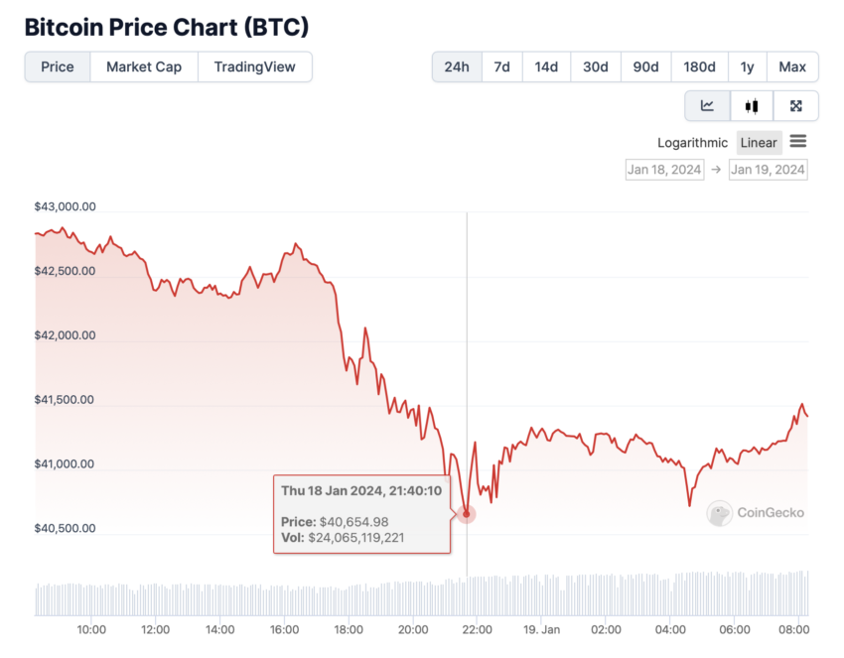The image size is (844, 658).
Task: Show the 7d price range
Action: (502, 66)
